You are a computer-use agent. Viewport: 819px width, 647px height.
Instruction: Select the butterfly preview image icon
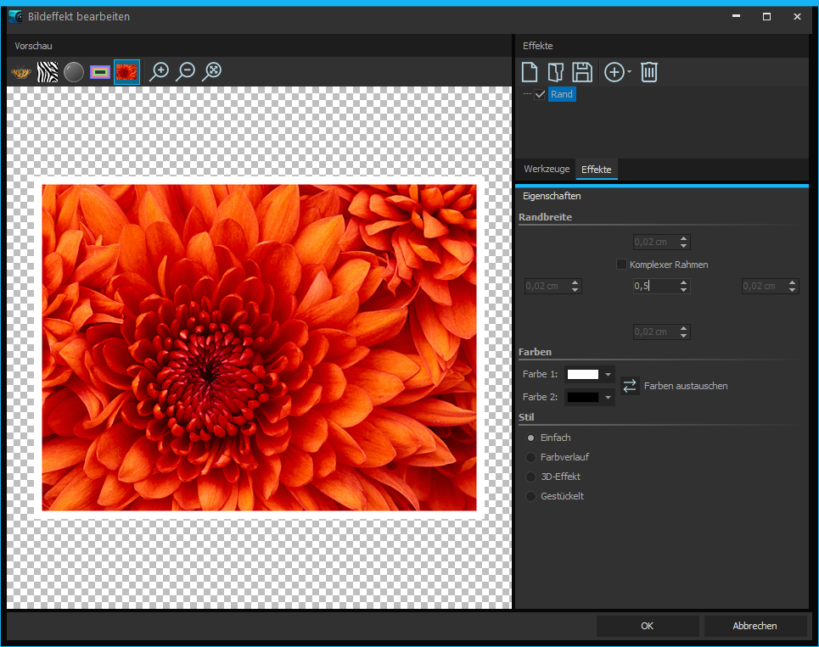pos(20,73)
